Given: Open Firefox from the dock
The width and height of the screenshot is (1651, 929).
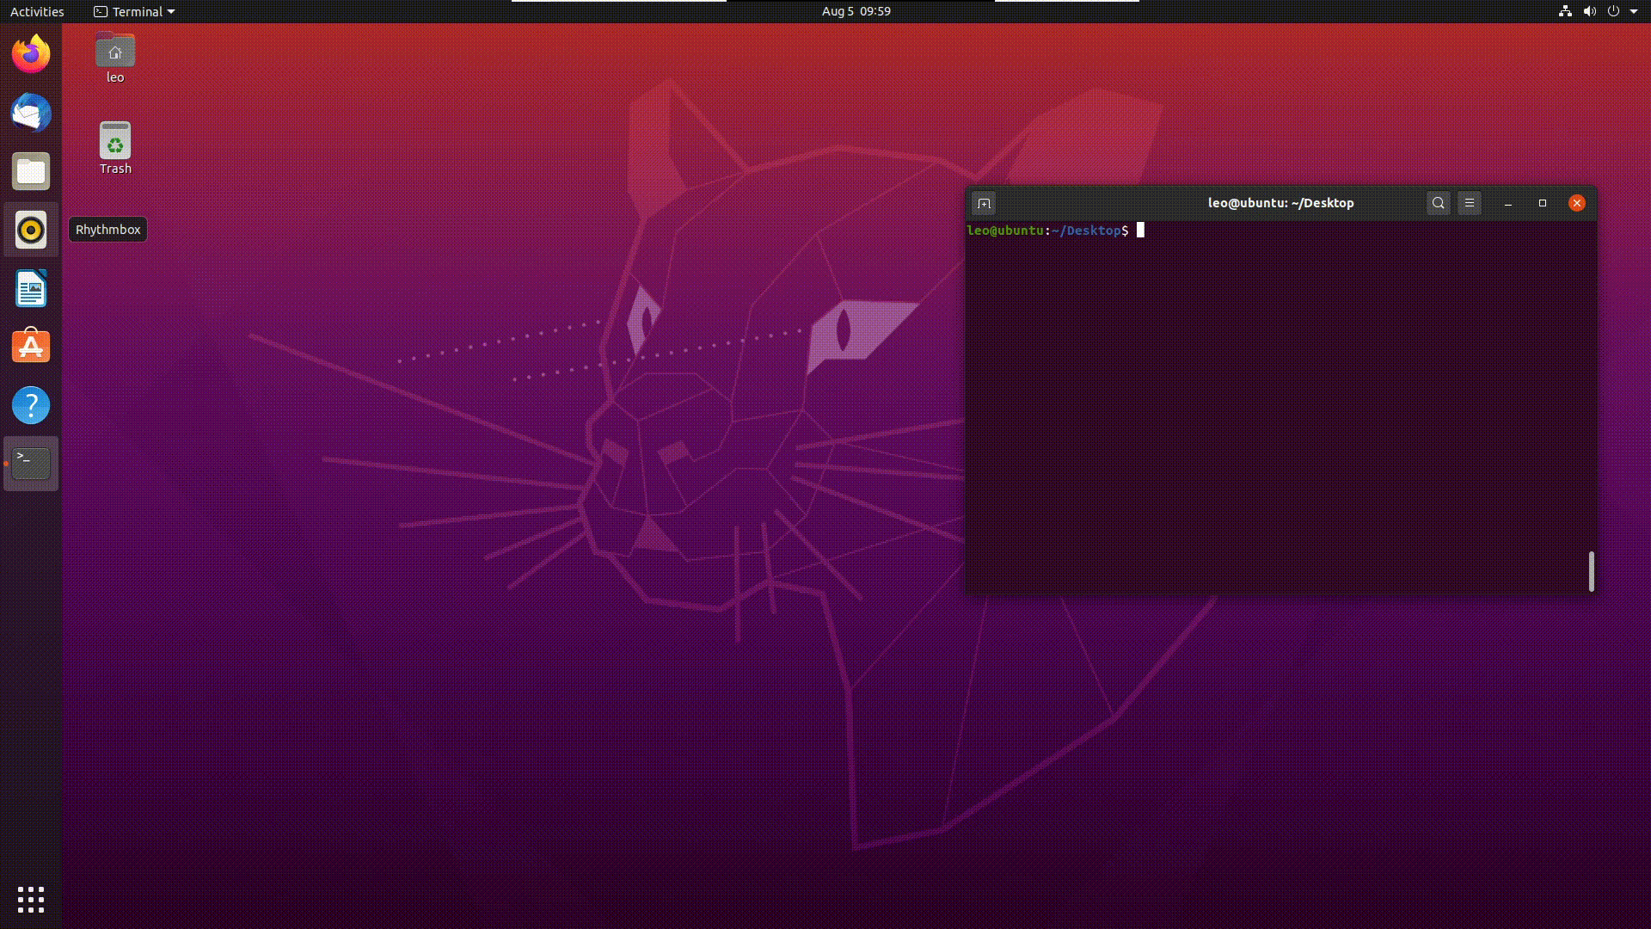Looking at the screenshot, I should [31, 54].
